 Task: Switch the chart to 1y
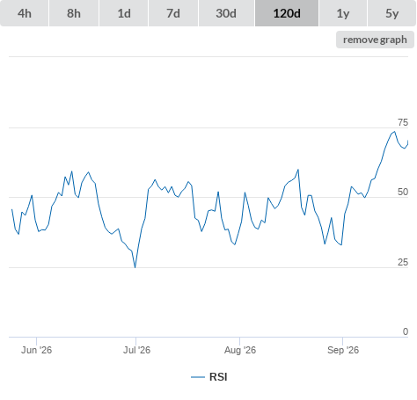343,13
